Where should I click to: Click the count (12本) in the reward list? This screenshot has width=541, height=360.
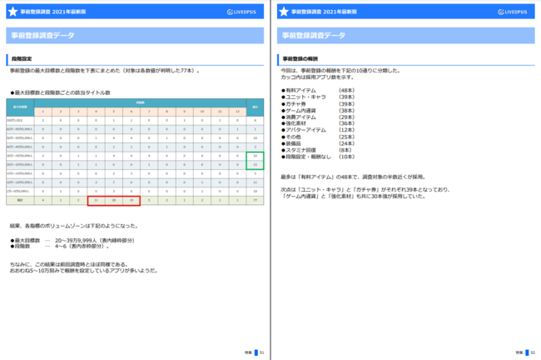point(346,130)
